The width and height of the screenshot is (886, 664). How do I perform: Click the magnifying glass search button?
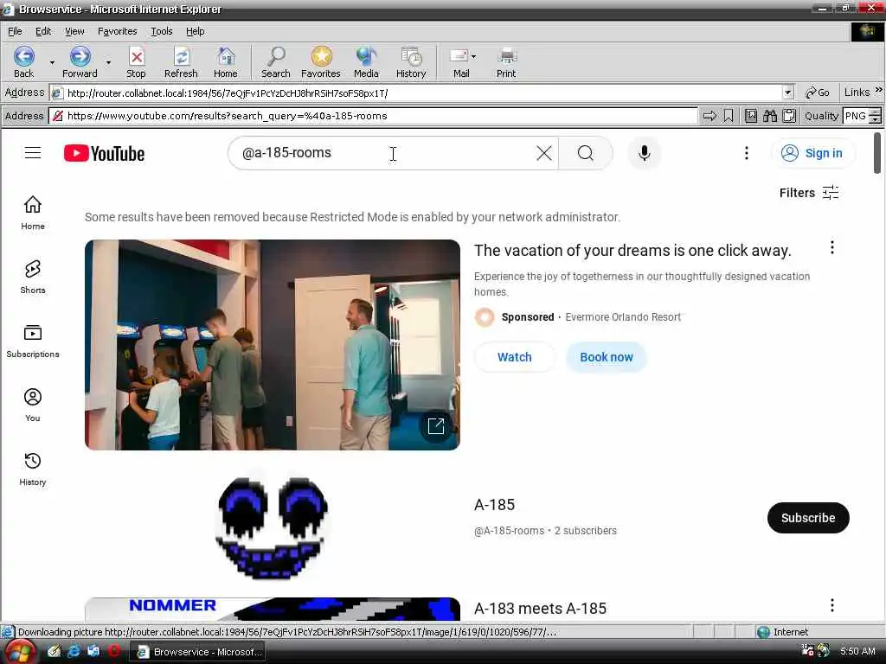[x=586, y=153]
